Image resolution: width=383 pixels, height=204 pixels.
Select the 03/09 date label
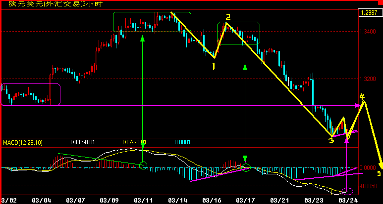point(109,200)
